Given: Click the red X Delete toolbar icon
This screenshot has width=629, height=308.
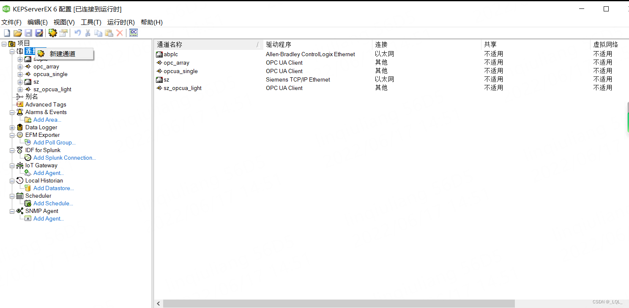Looking at the screenshot, I should [120, 33].
